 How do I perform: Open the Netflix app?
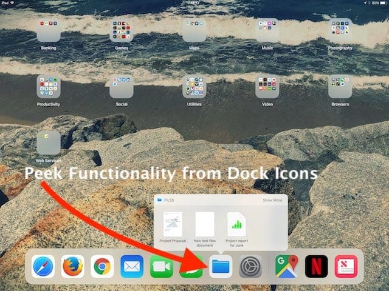tap(316, 266)
